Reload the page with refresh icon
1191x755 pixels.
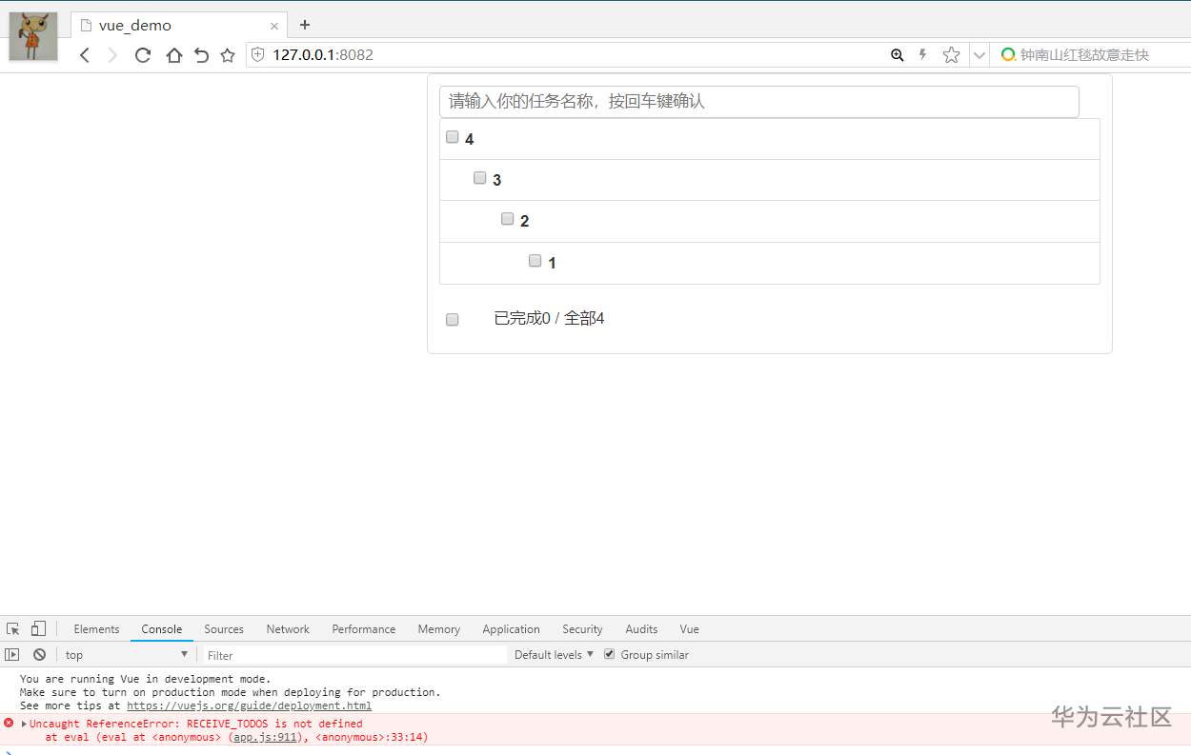(143, 55)
